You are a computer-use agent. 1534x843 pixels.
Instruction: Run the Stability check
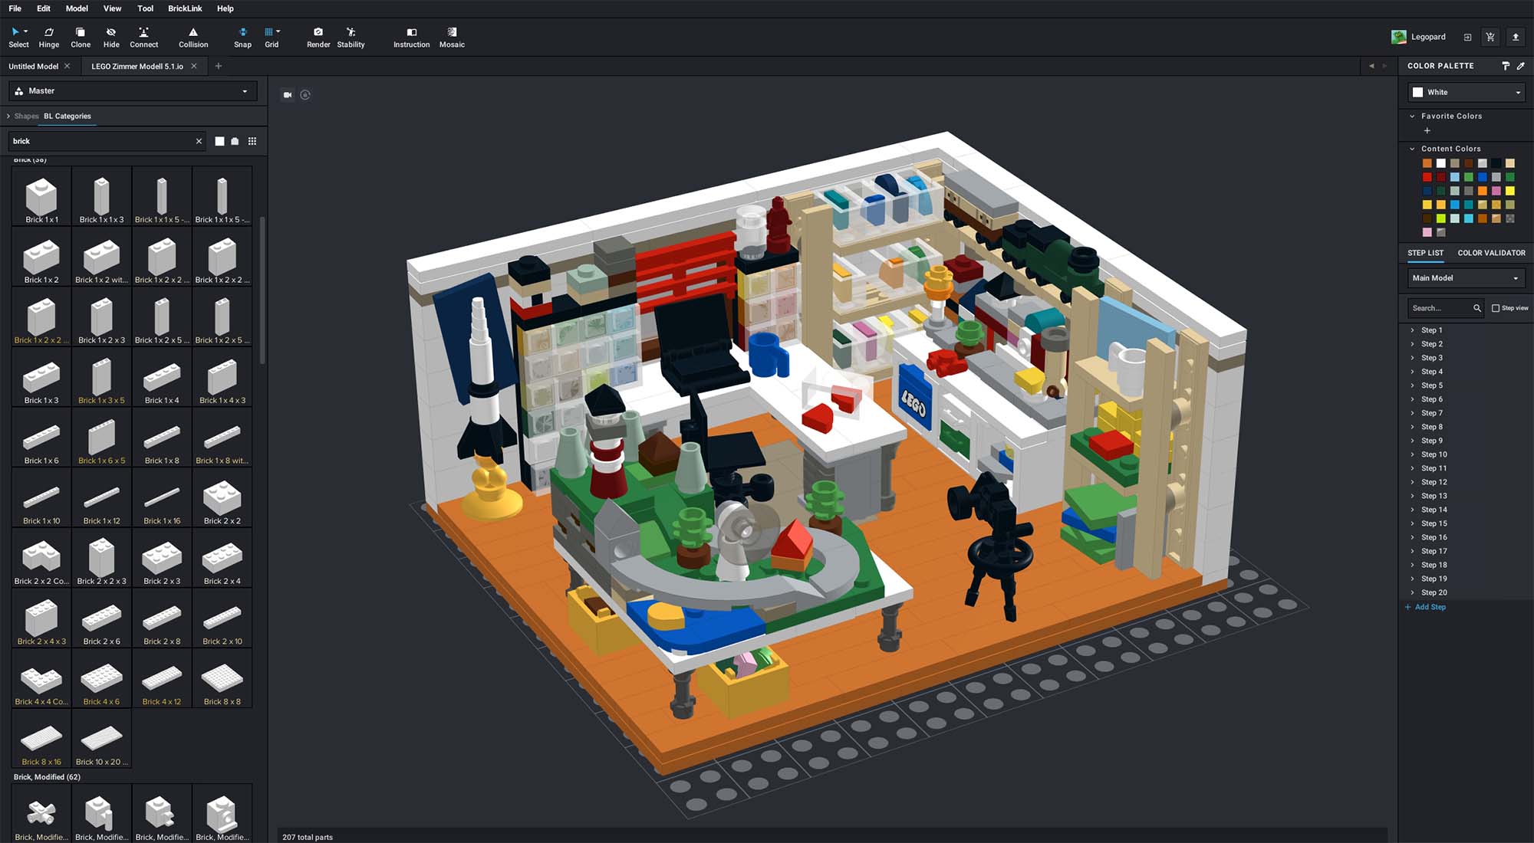point(351,37)
